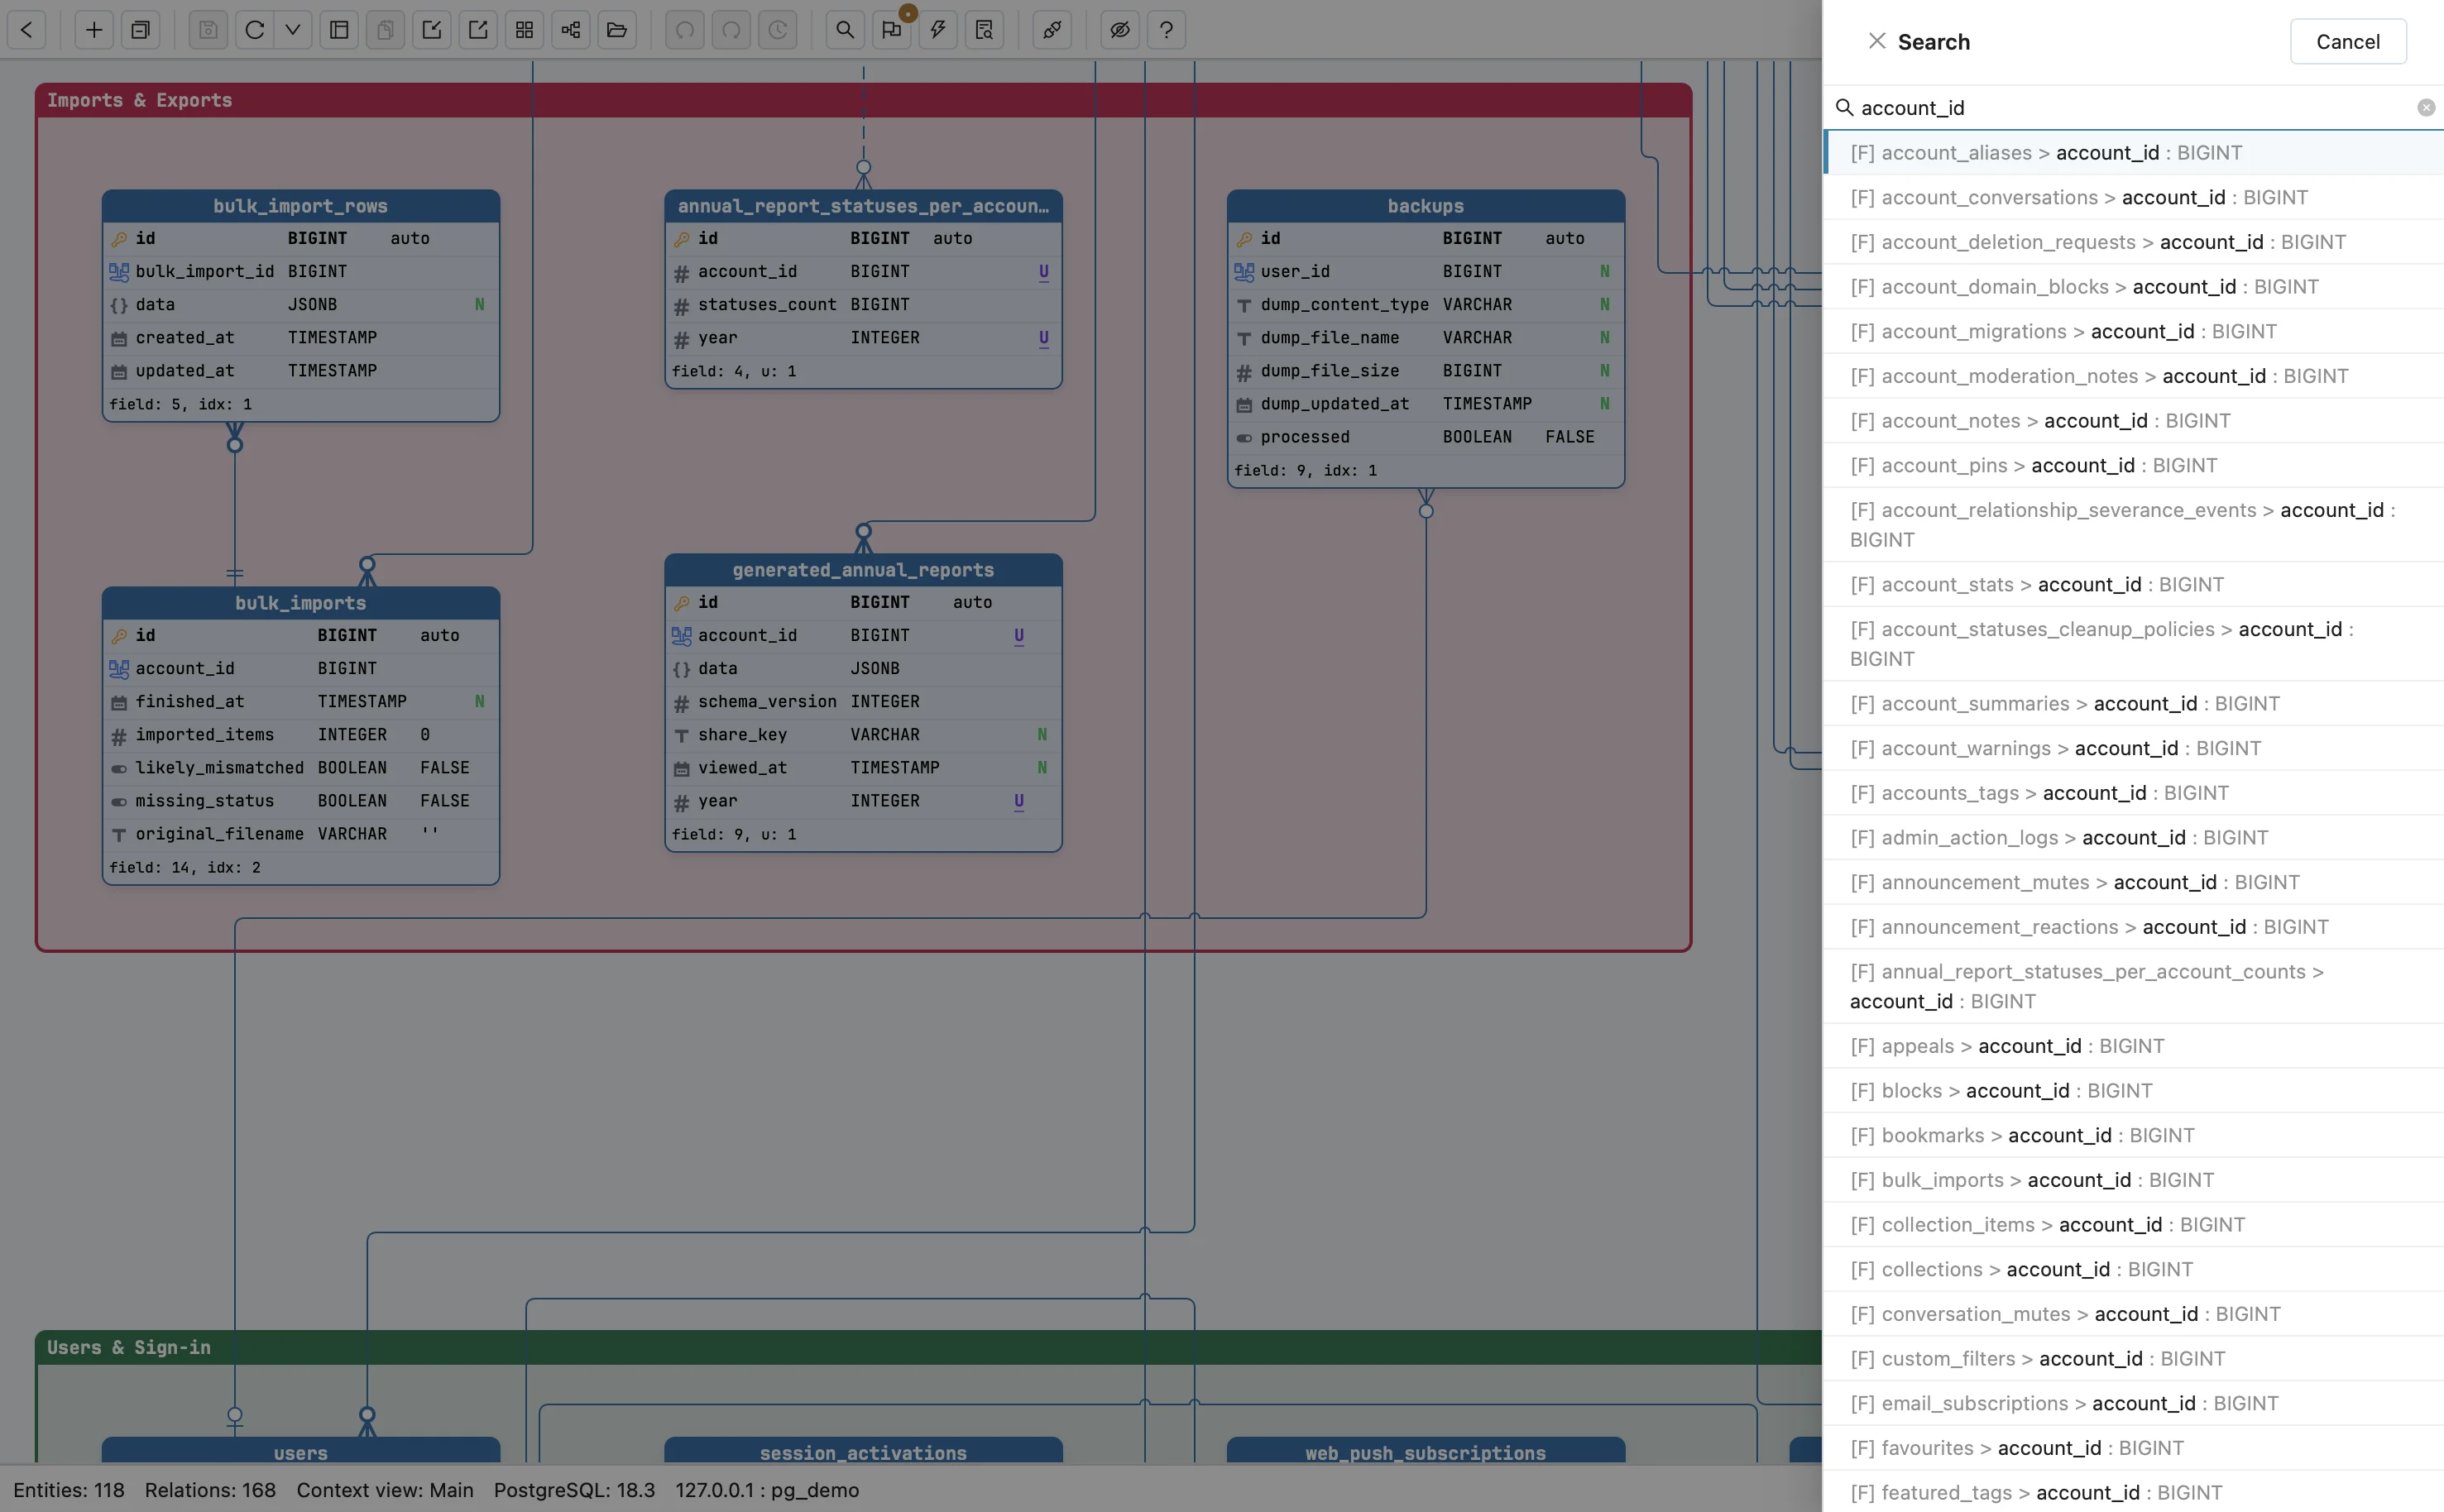
Task: Click the backups table header
Action: [x=1425, y=206]
